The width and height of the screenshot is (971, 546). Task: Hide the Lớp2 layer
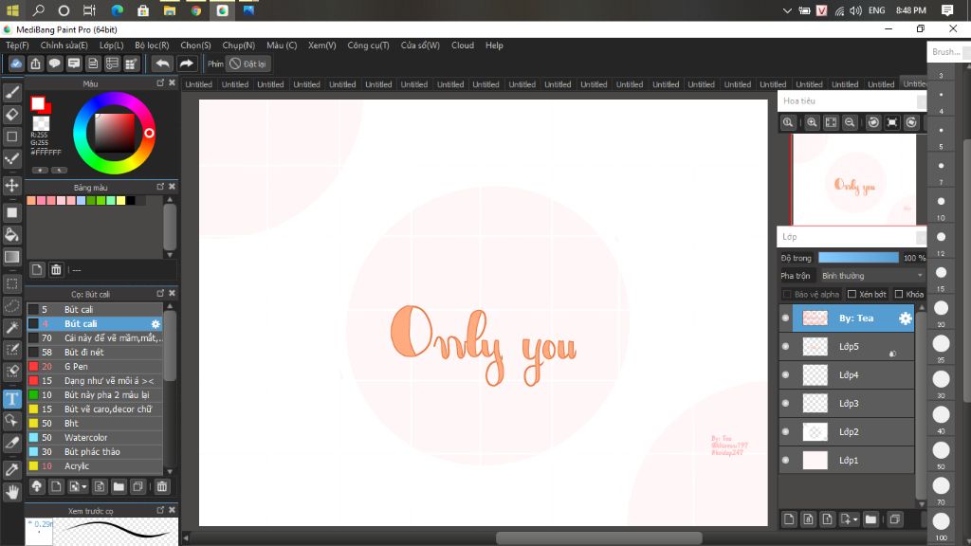[x=786, y=431]
